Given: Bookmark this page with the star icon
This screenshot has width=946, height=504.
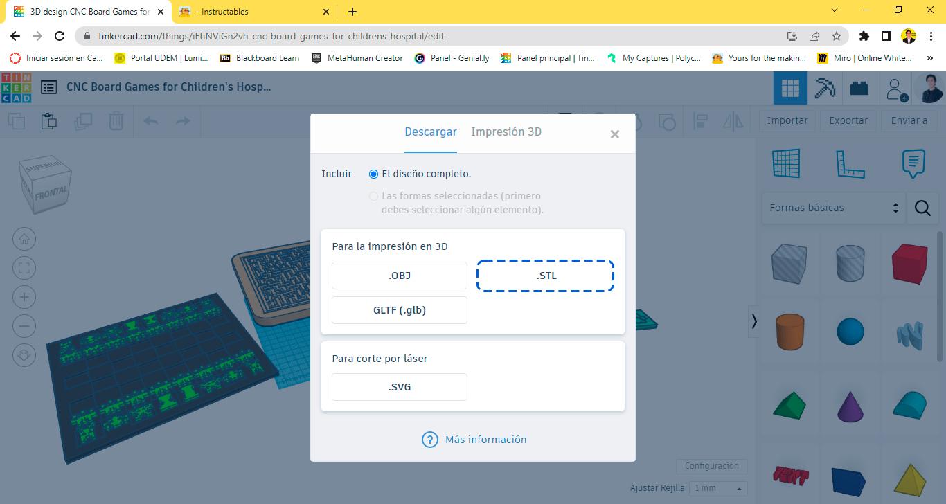Looking at the screenshot, I should [837, 36].
